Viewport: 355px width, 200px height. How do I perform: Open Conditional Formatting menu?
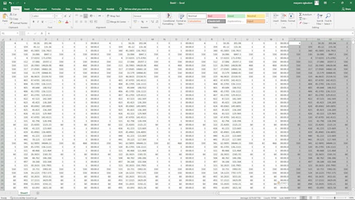pos(169,19)
